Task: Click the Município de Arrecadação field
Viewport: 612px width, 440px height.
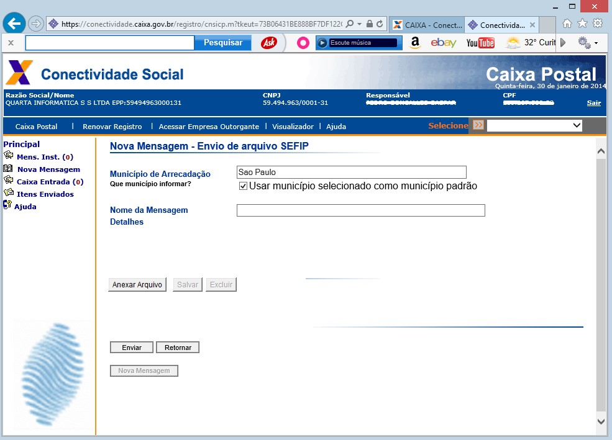Action: 351,173
